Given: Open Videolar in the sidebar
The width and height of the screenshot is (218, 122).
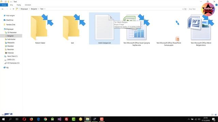Looking at the screenshot, I should [x=10, y=53].
